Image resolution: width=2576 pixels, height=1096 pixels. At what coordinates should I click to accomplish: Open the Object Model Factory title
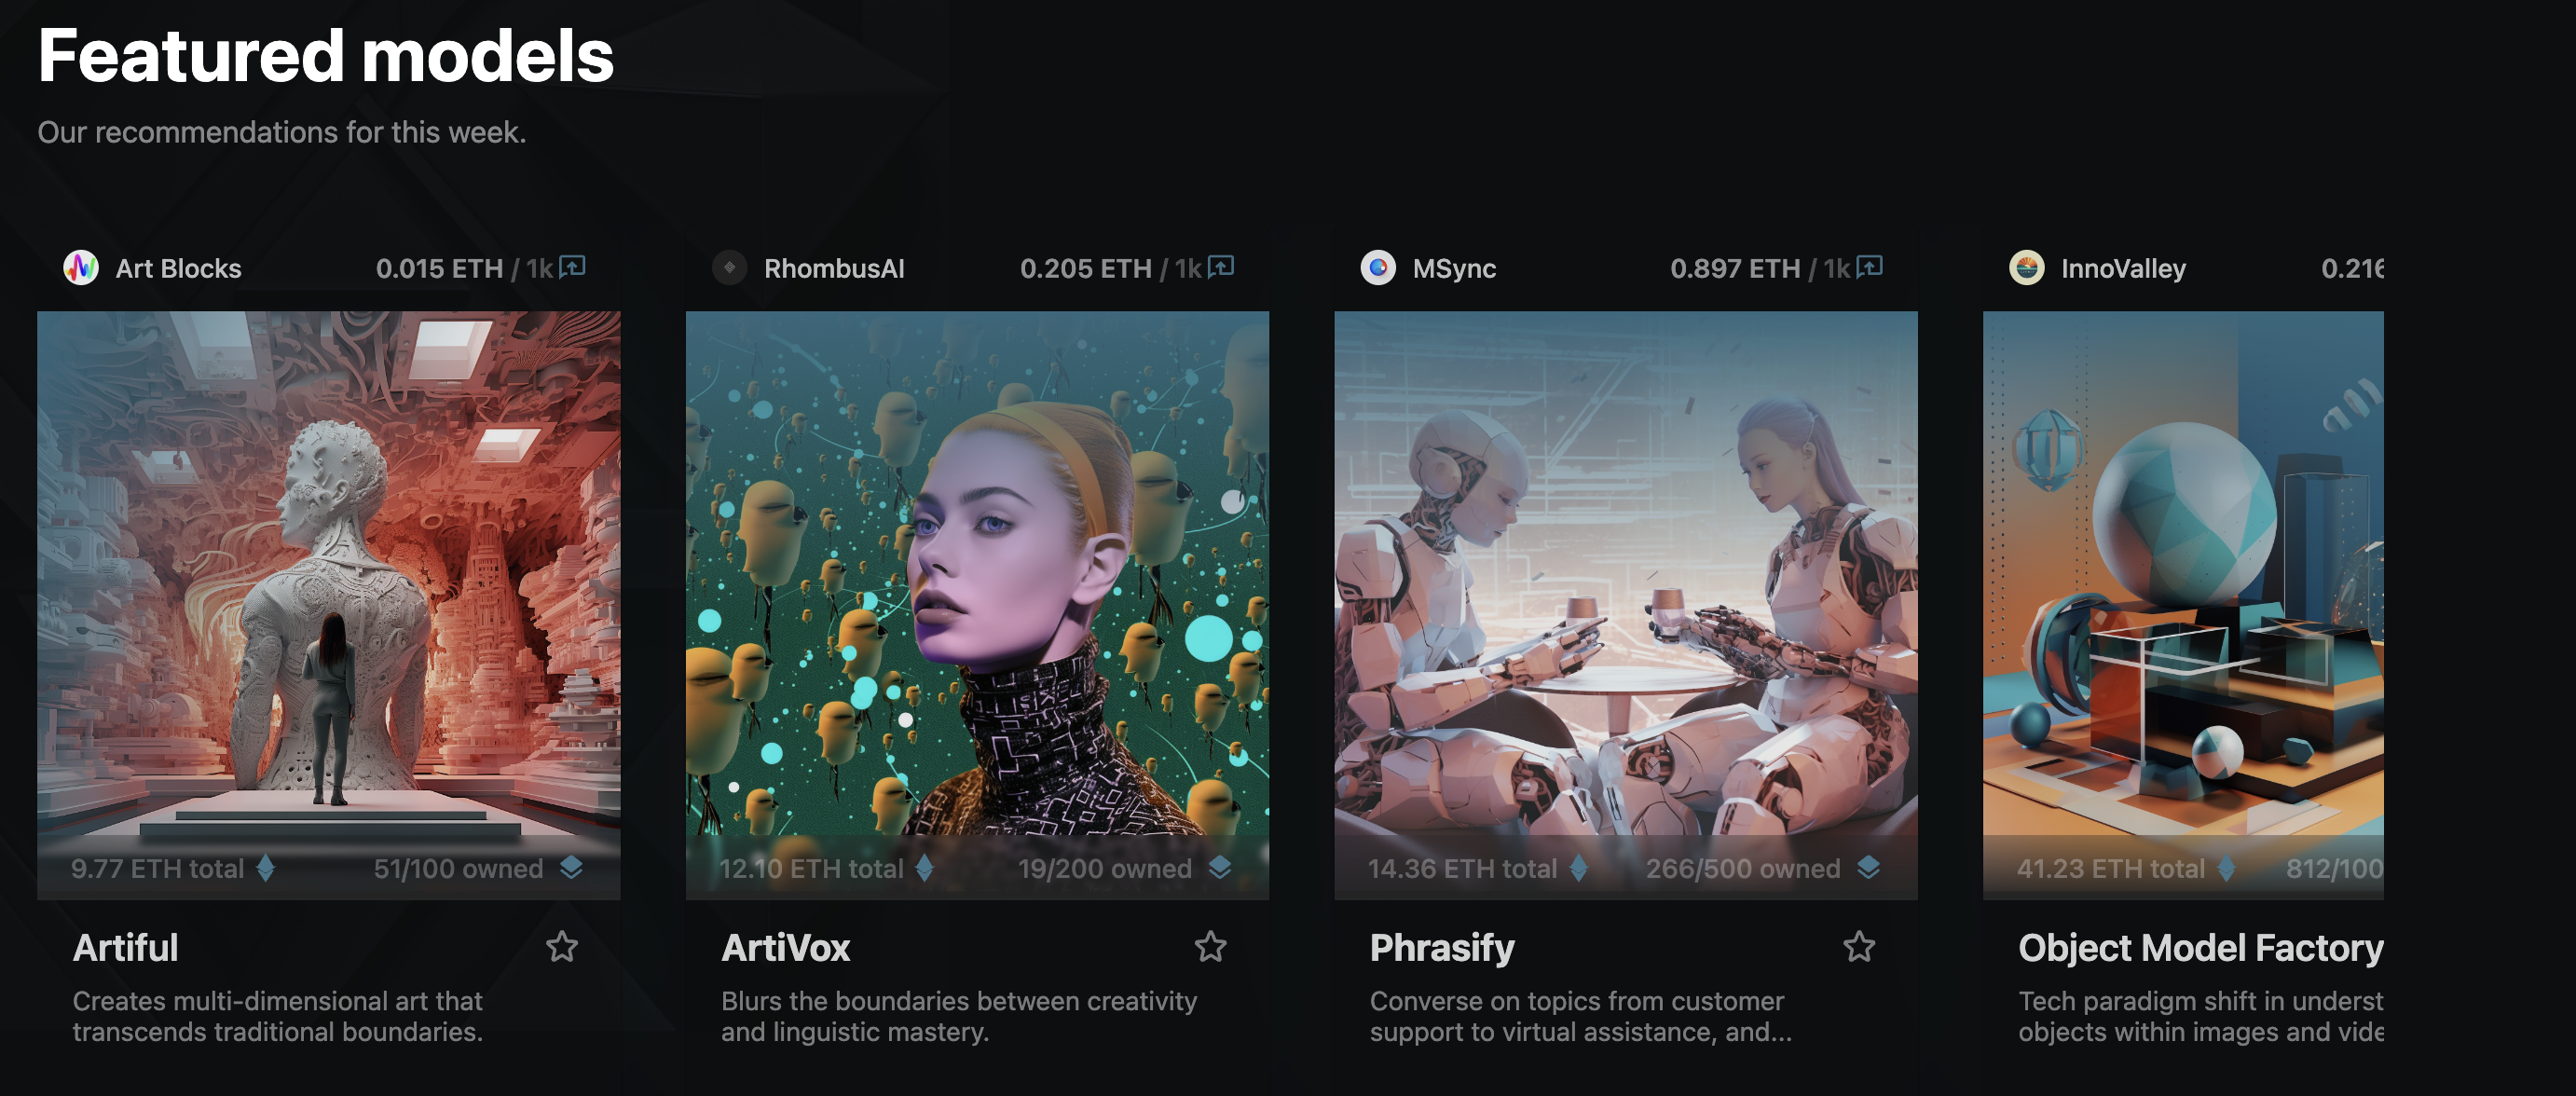(x=2201, y=948)
